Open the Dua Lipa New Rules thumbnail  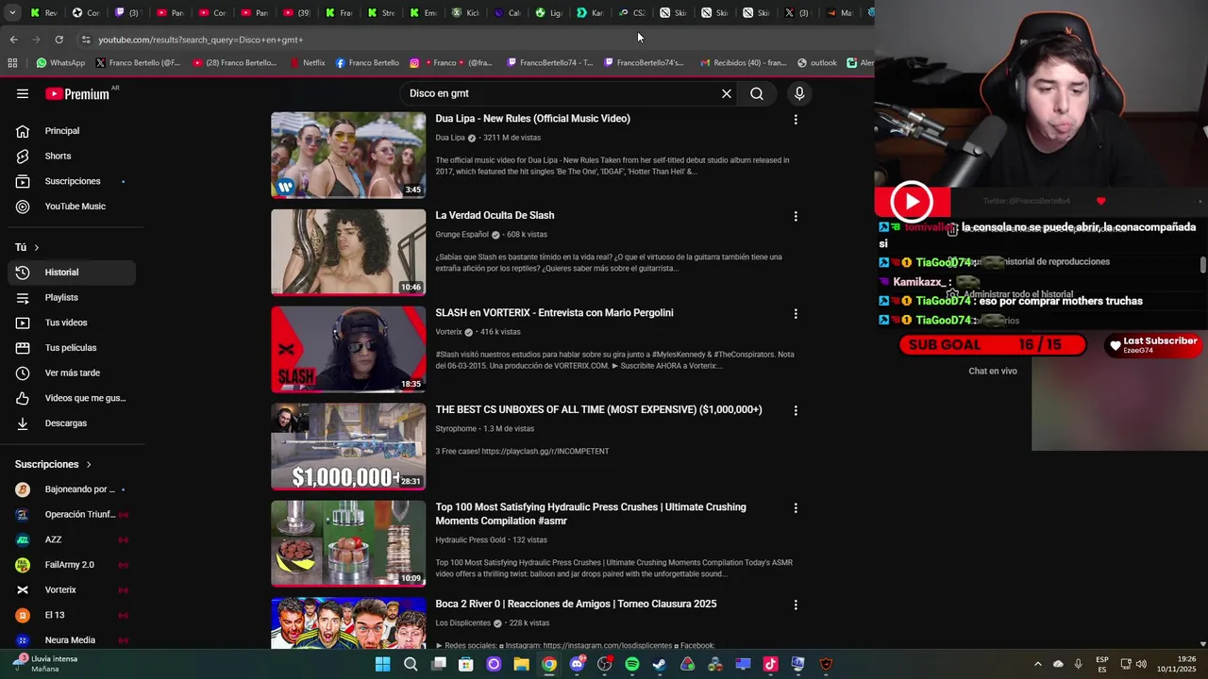click(348, 156)
